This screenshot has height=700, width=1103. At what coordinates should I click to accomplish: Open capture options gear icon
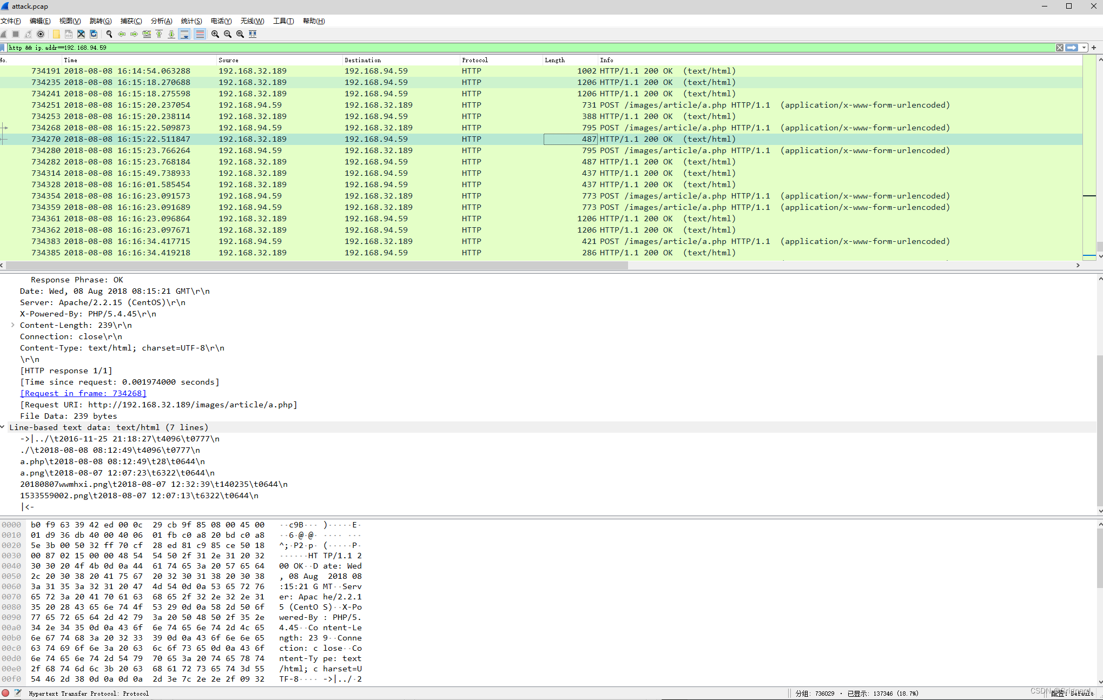coord(41,34)
